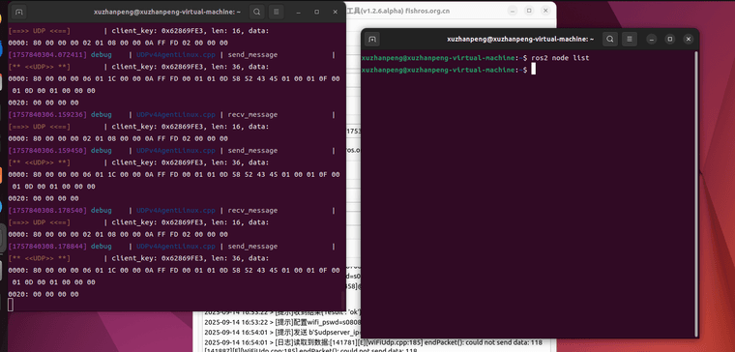735x352 pixels.
Task: Click timestamp 1757840308.178540 in left terminal
Action: click(x=47, y=211)
